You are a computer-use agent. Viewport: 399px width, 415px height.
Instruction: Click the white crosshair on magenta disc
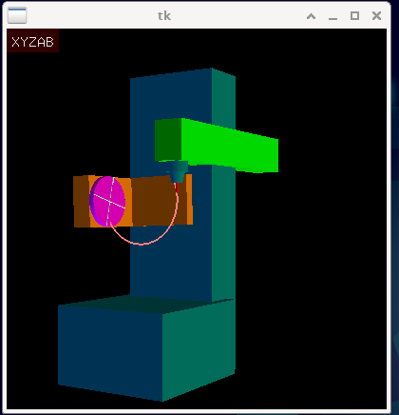pyautogui.click(x=109, y=201)
